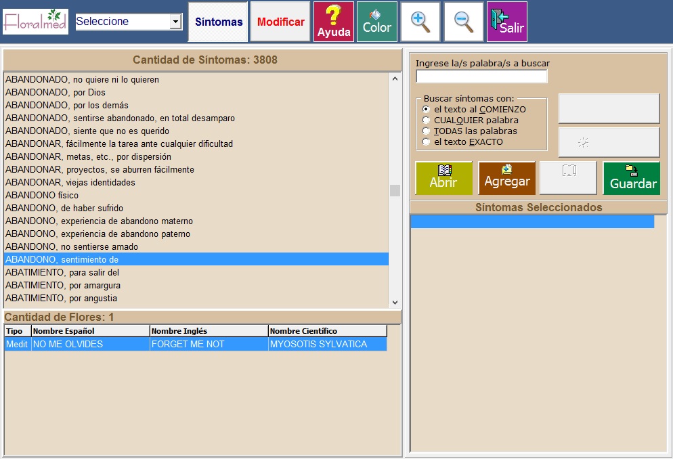Click highlighted row in Síntomas Seleccionados

(x=532, y=221)
